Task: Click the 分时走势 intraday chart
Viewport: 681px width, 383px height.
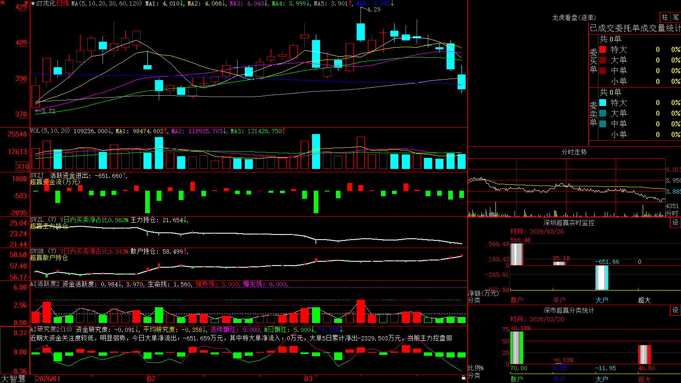Action: pos(567,187)
